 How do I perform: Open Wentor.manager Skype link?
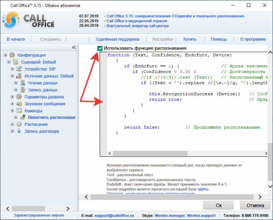click(x=170, y=216)
